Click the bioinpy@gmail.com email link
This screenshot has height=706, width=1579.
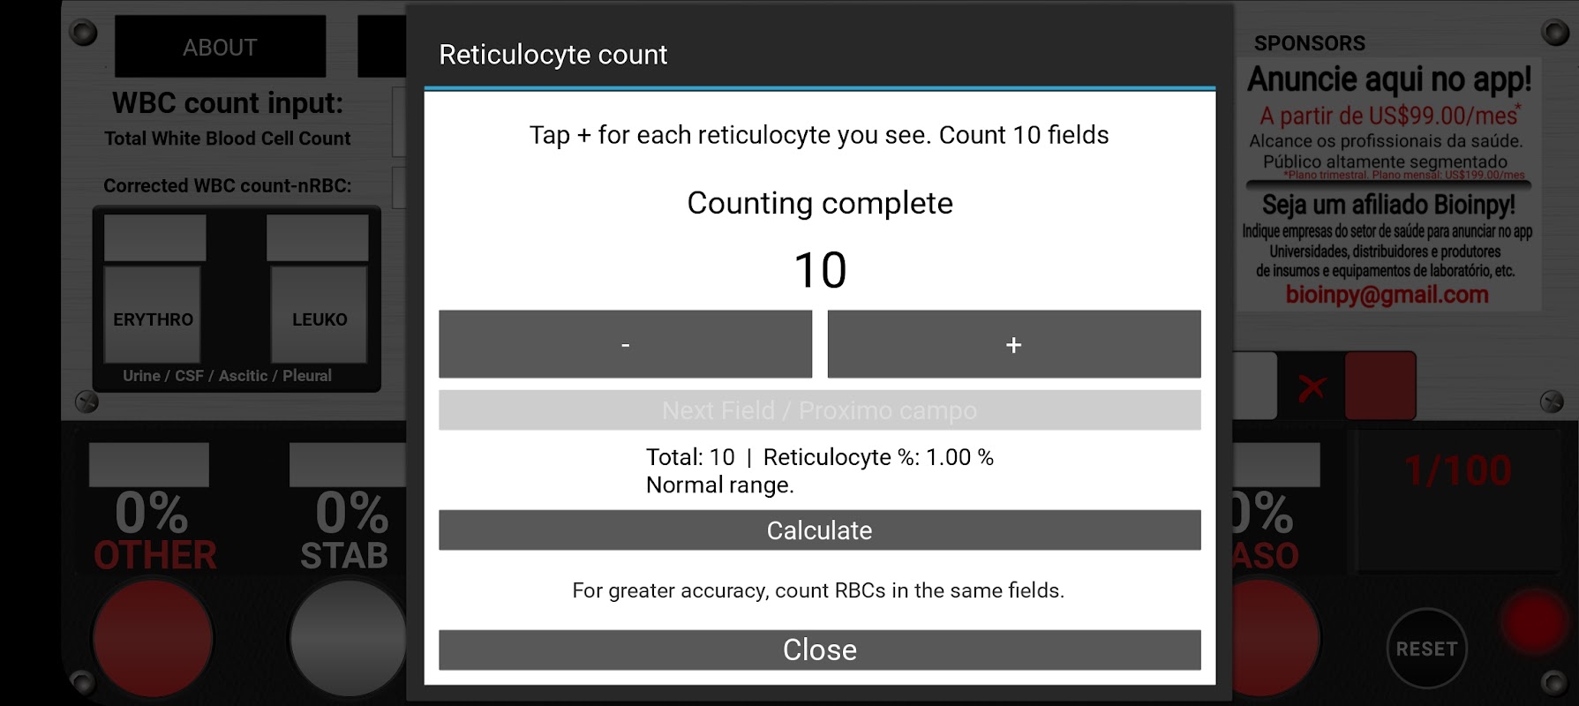click(x=1387, y=295)
